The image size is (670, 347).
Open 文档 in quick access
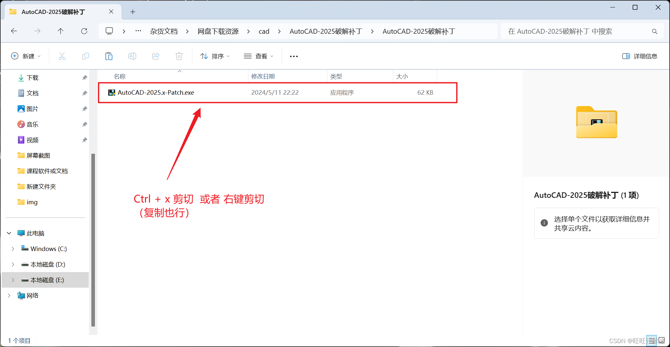[x=33, y=93]
